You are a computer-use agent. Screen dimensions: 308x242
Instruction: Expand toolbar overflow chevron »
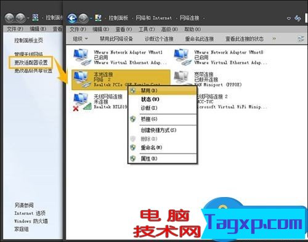[x=274, y=39]
